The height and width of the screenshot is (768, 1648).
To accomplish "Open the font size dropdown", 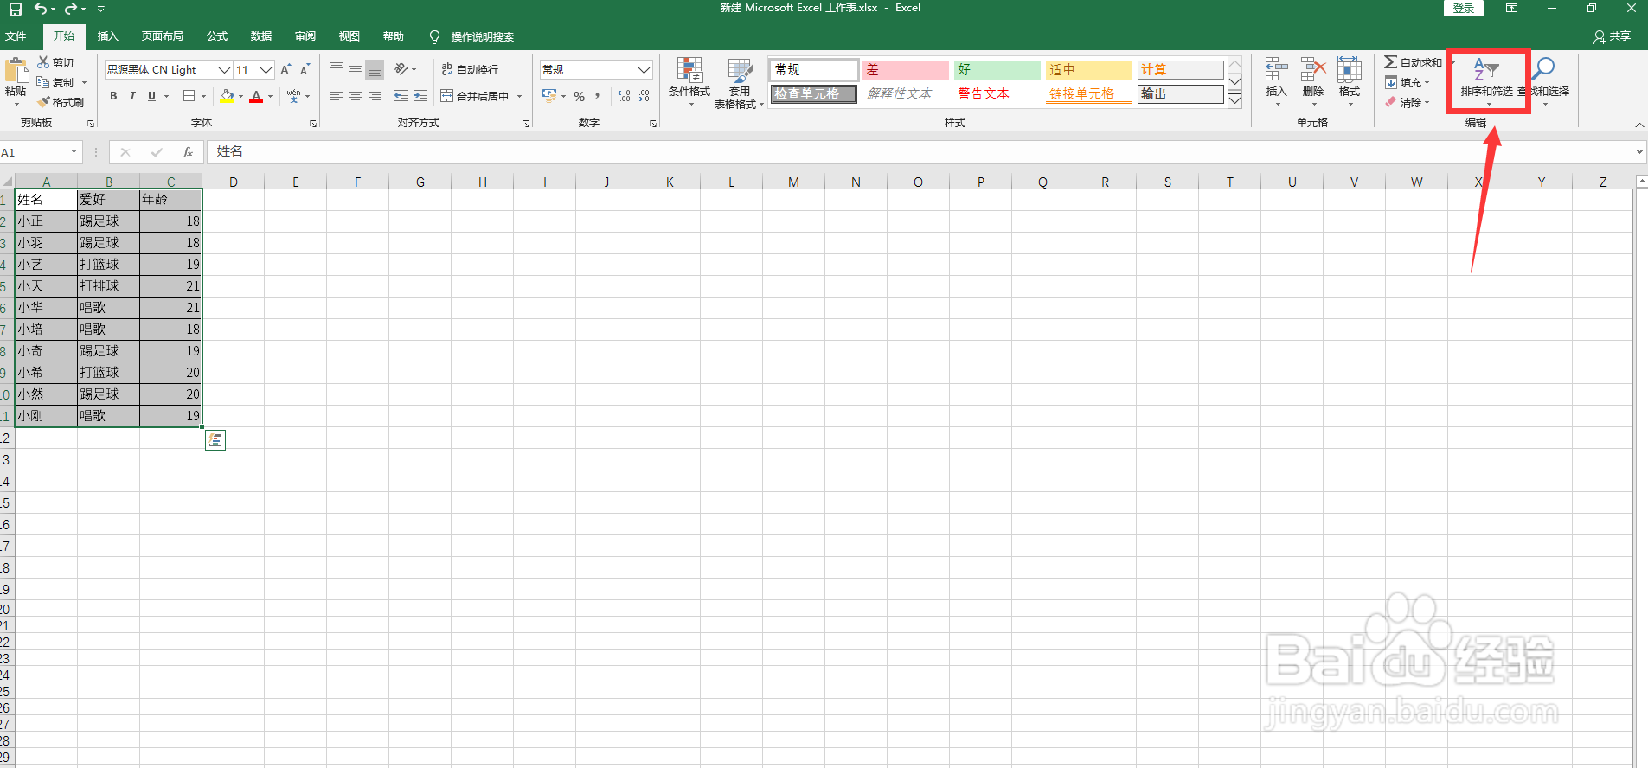I will [266, 69].
